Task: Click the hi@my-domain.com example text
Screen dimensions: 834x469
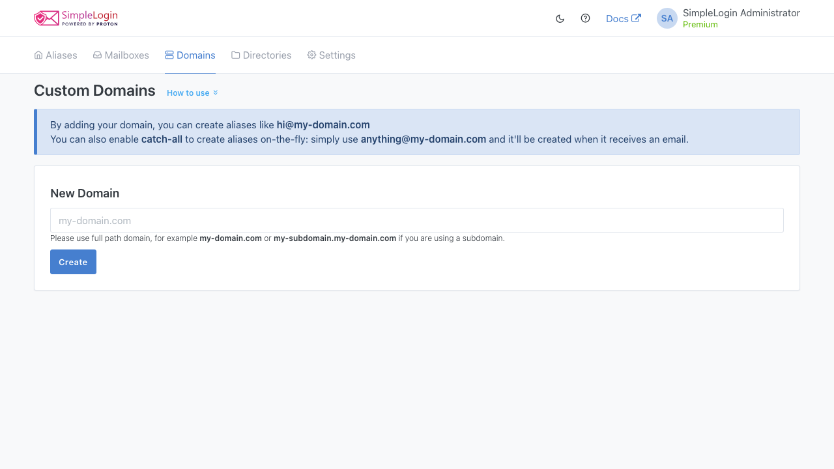Action: (x=323, y=125)
